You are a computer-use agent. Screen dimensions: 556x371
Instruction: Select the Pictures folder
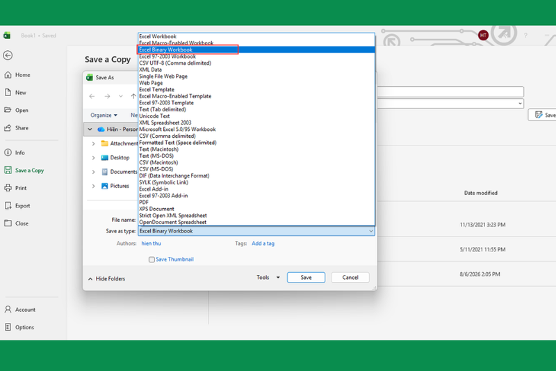click(x=115, y=186)
